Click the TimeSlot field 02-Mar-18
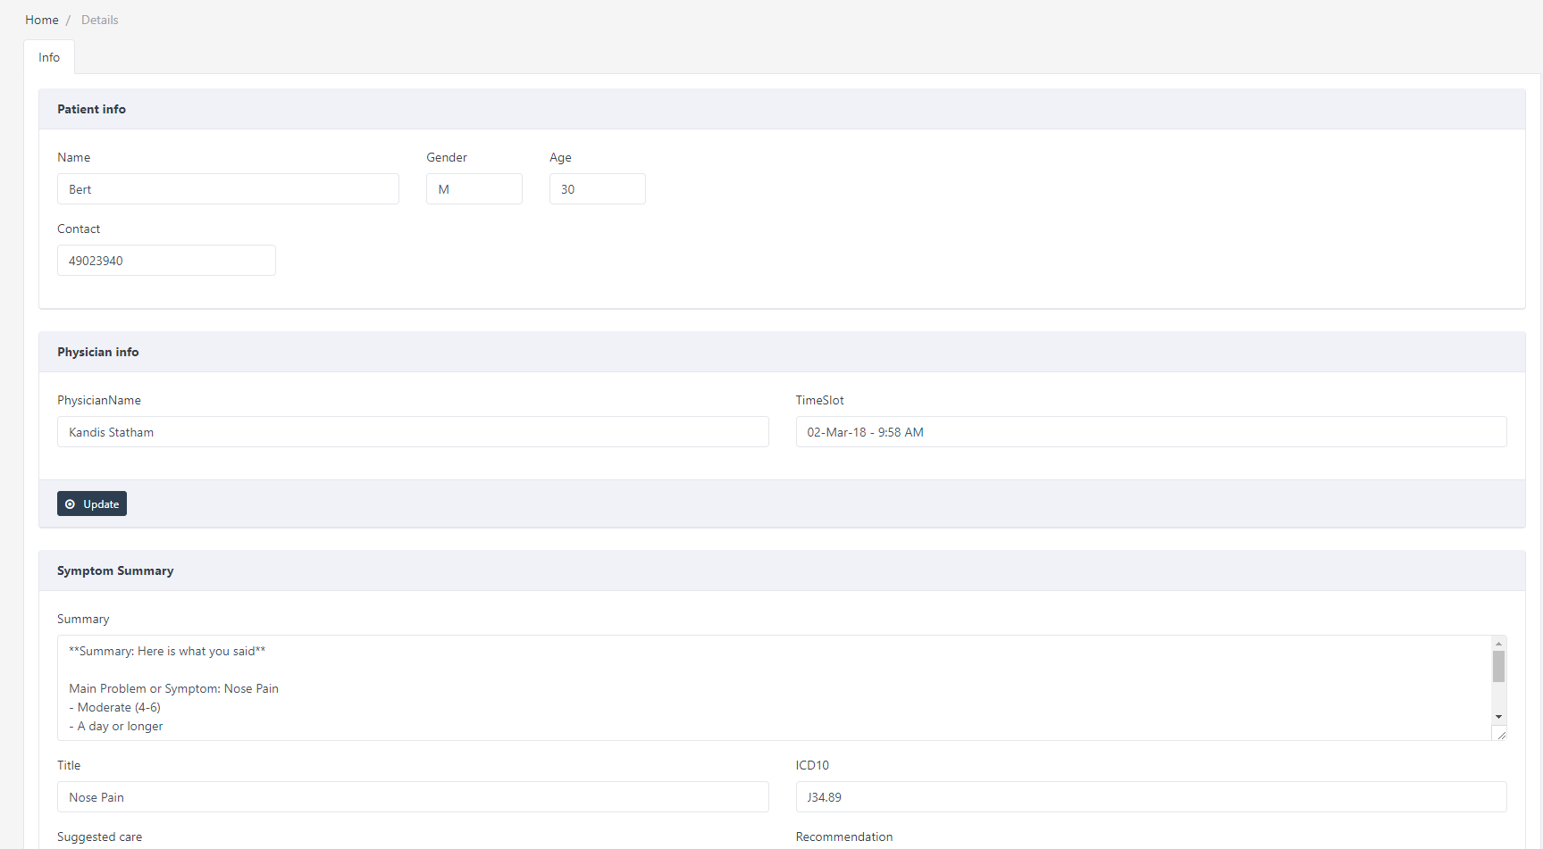Screen dimensions: 1543x849 1151,432
